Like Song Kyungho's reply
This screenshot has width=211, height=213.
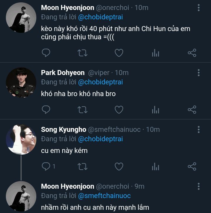(x=119, y=167)
